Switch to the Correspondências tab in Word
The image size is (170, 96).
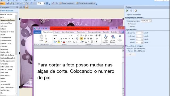click(94, 32)
